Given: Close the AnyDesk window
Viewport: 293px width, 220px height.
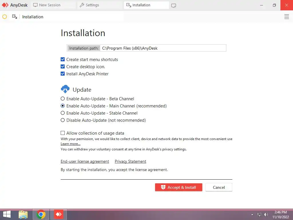Looking at the screenshot, I should [x=287, y=5].
